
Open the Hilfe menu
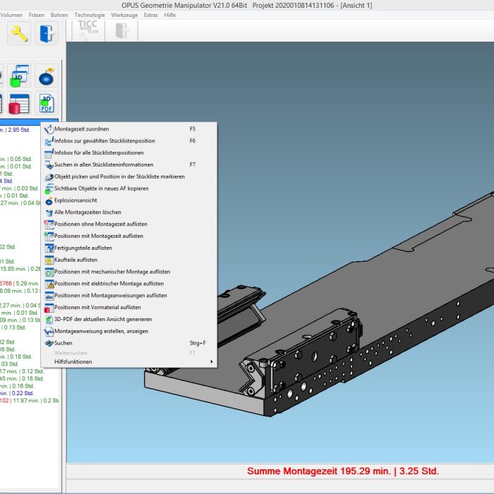coord(170,15)
